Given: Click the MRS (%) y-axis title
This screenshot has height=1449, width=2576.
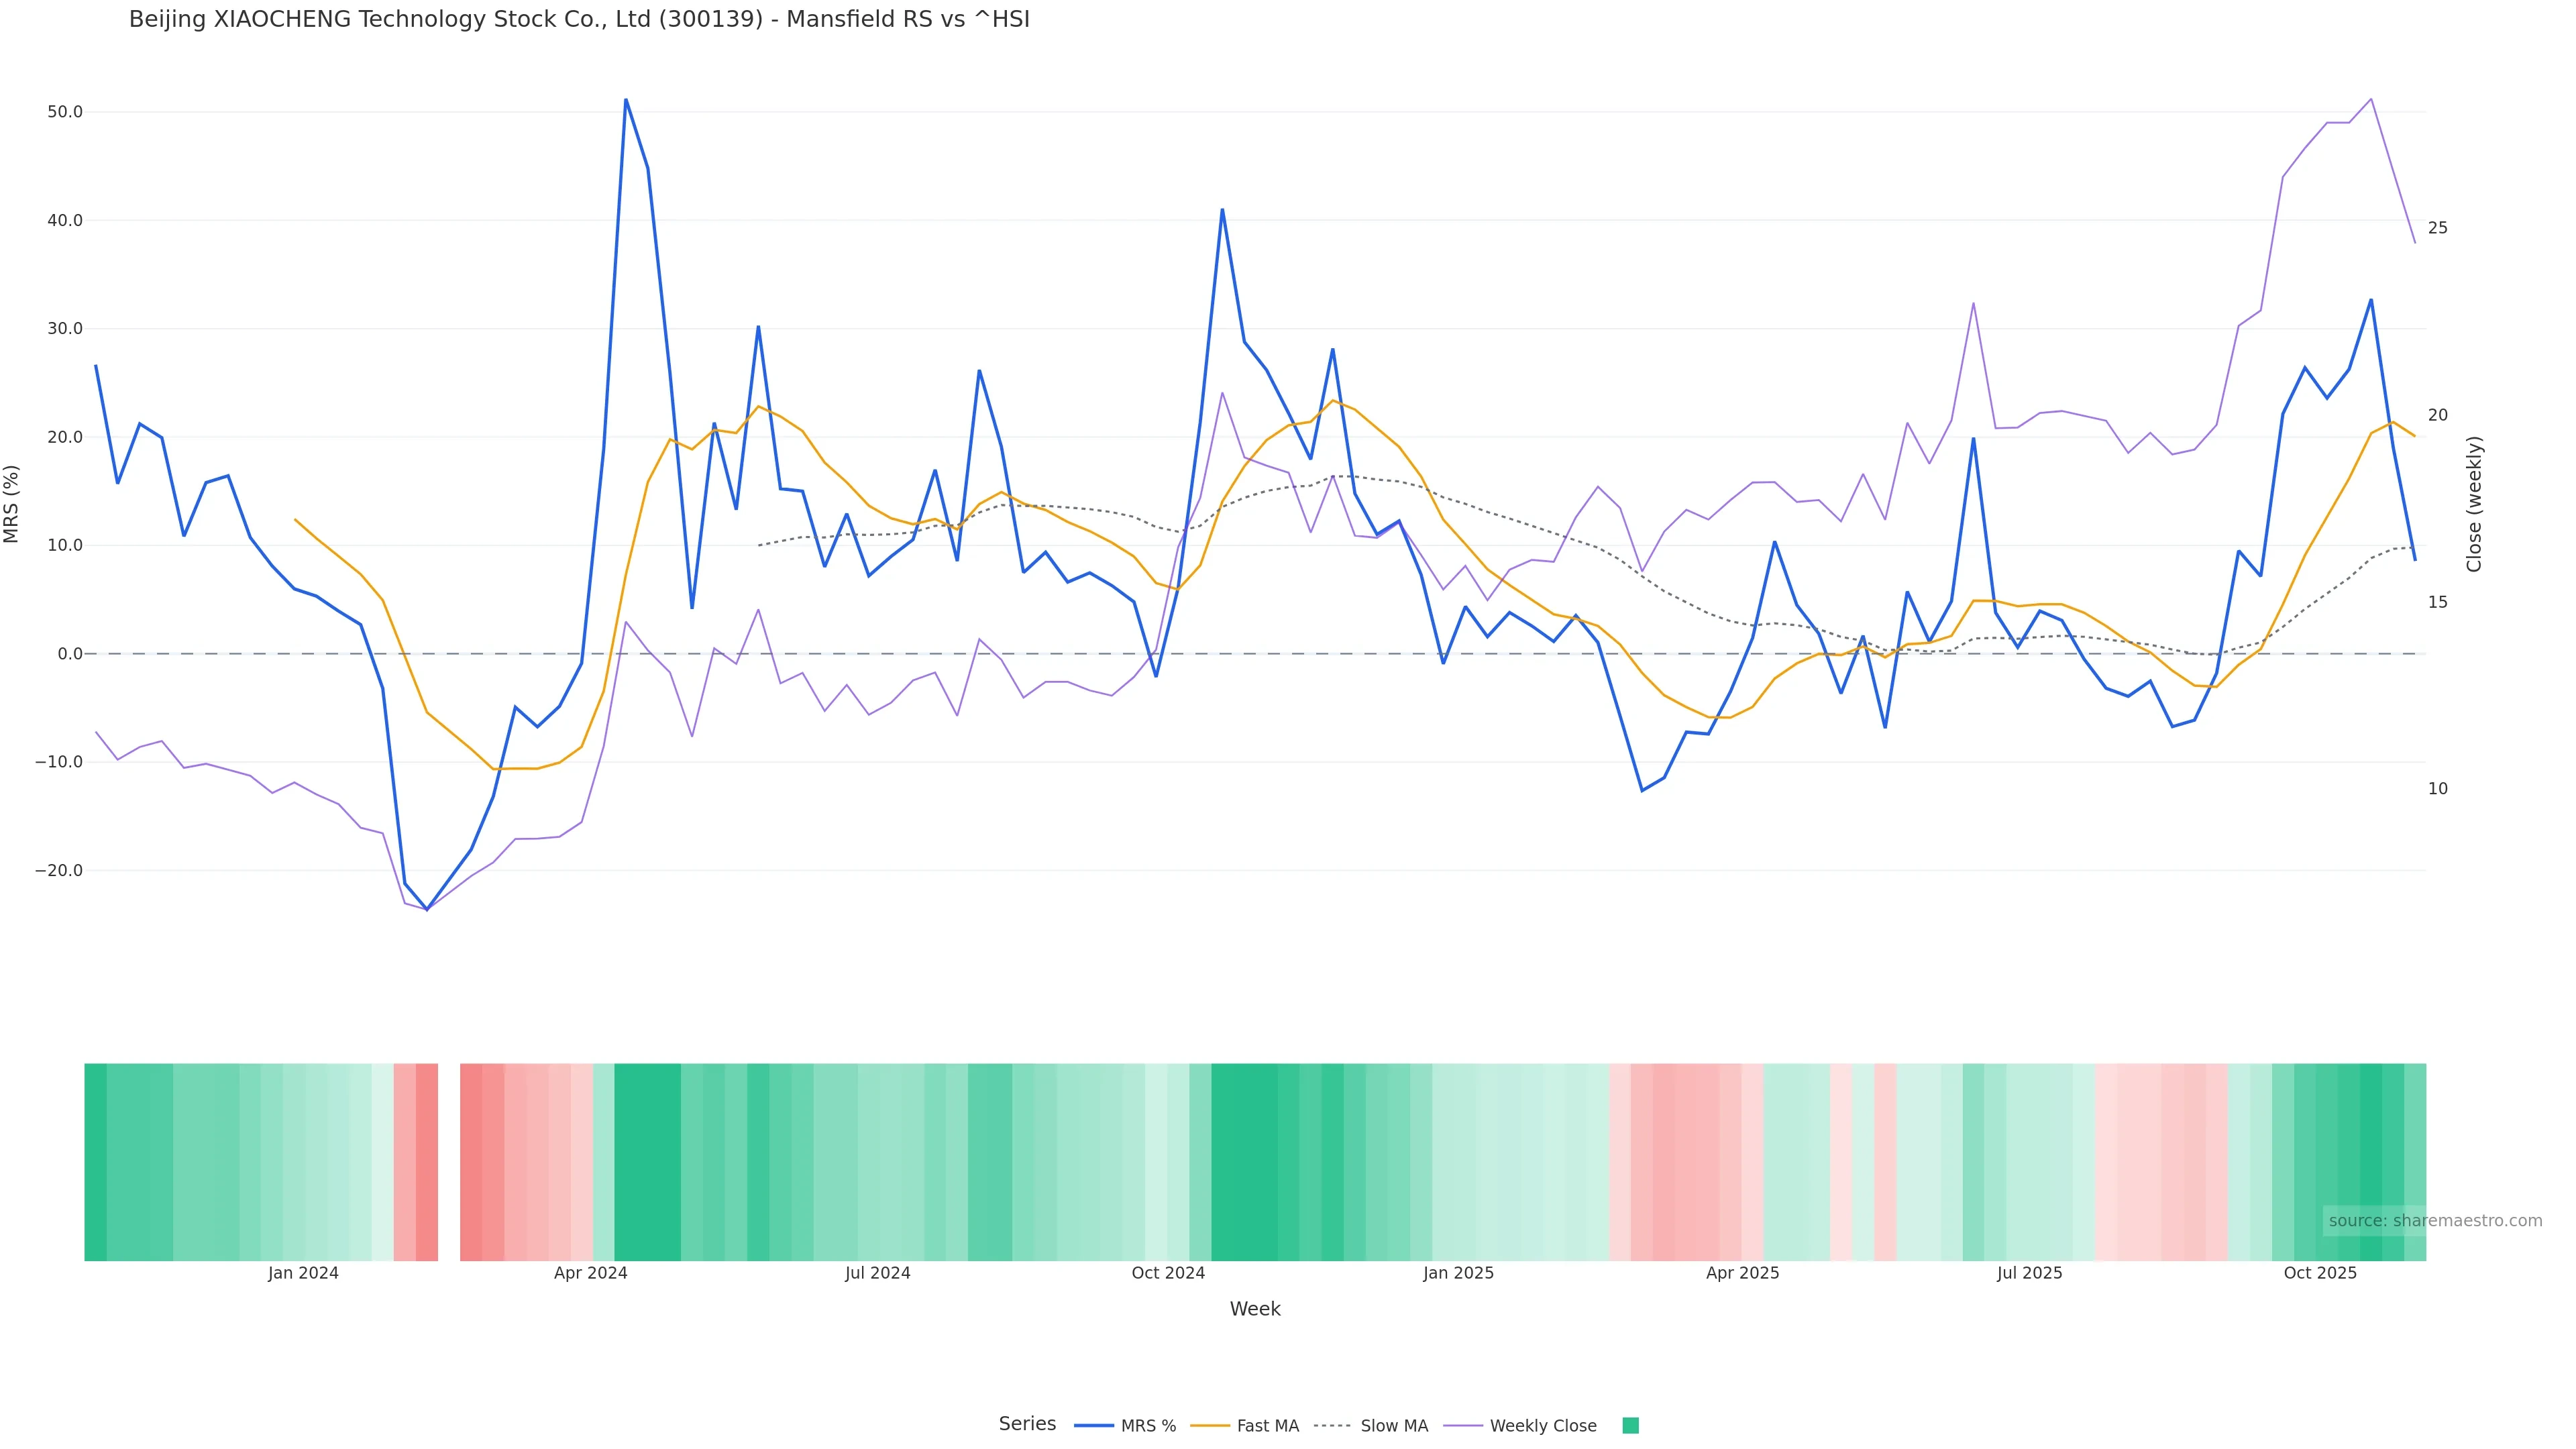Looking at the screenshot, I should [12, 504].
